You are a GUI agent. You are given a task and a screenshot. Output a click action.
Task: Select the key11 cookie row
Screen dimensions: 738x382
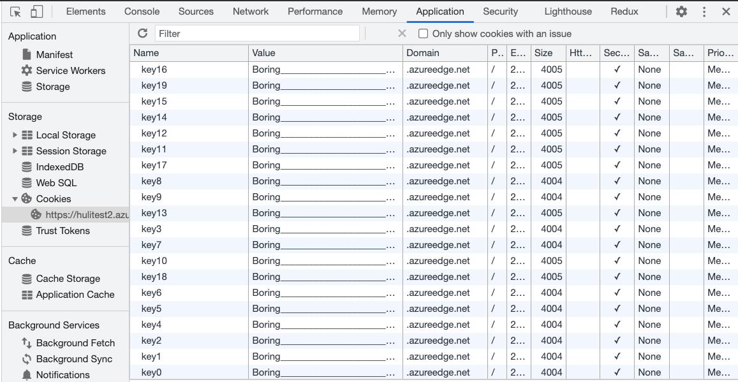tap(434, 150)
